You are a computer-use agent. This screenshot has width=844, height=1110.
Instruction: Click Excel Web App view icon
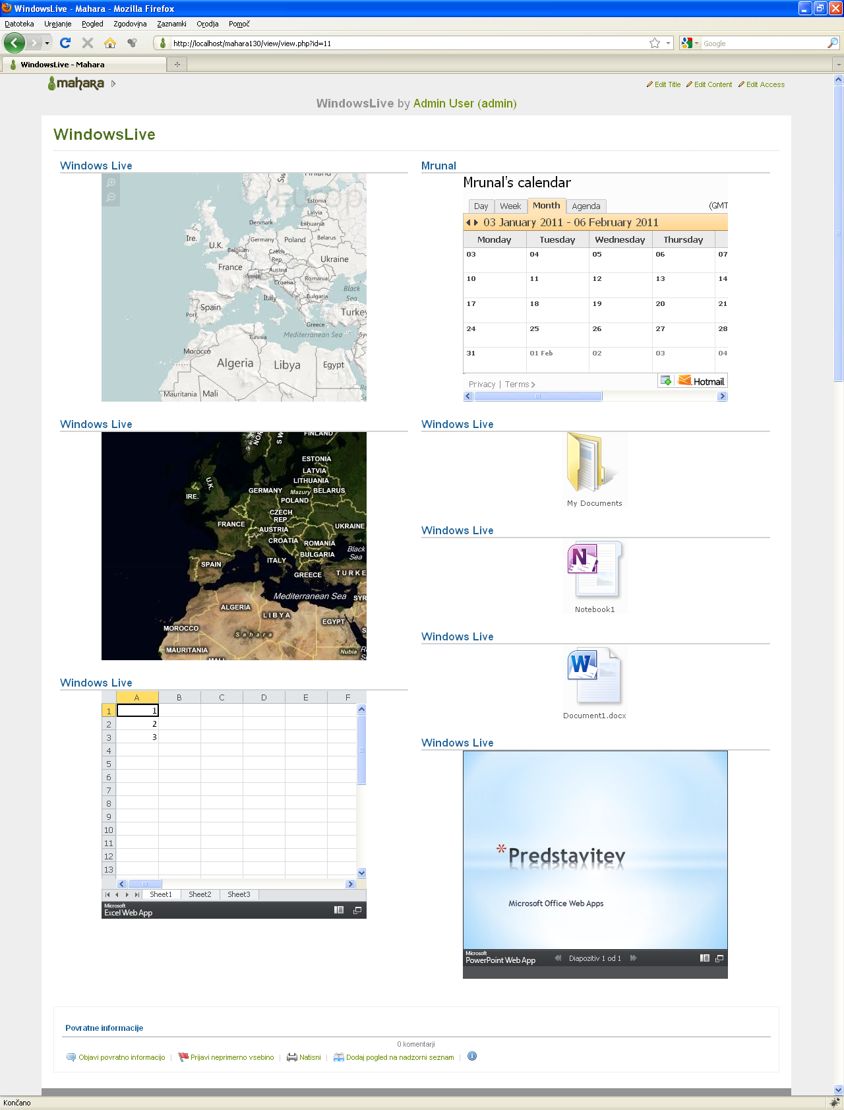coord(339,910)
